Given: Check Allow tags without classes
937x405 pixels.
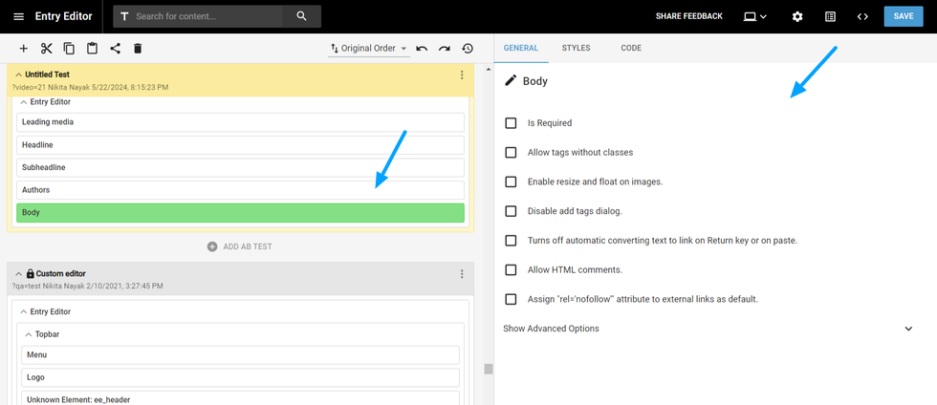Looking at the screenshot, I should (511, 153).
